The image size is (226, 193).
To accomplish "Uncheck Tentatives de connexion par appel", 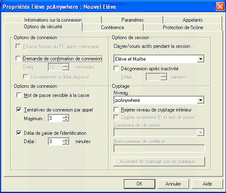I will pos(19,109).
